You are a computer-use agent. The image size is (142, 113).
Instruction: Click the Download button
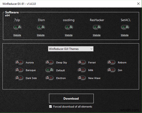click(x=71, y=98)
